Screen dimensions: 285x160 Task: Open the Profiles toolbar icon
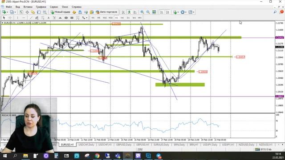[12, 12]
